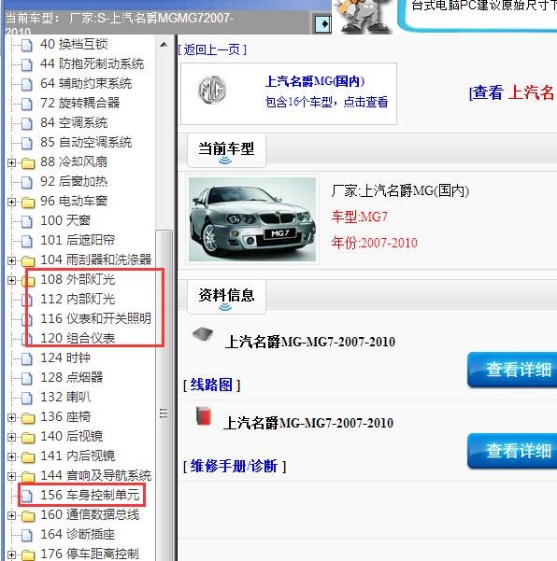Click the MG7 car photo thumbnail
The width and height of the screenshot is (557, 561).
click(252, 219)
